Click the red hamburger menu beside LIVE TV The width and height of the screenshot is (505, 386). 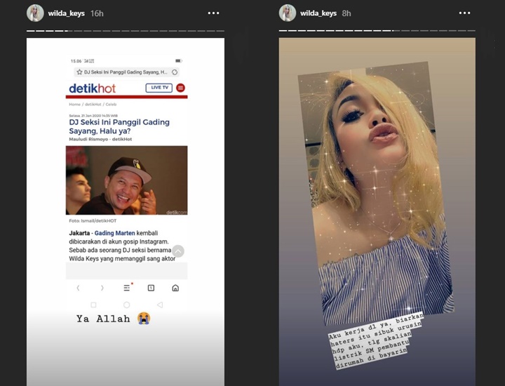tap(180, 88)
